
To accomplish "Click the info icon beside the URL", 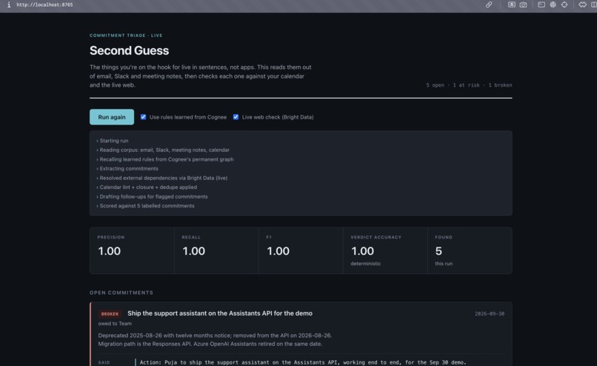I will [x=9, y=4].
